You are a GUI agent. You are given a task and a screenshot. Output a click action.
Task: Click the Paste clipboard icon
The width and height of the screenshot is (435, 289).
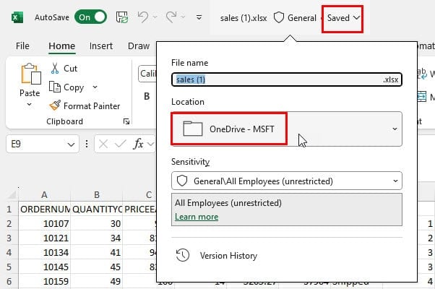click(30, 74)
